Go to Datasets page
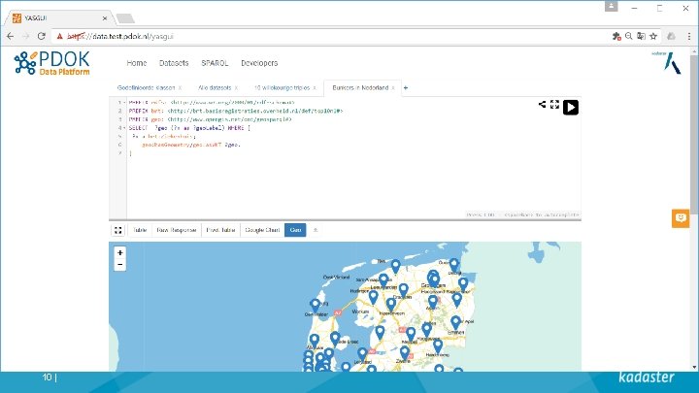Screen dimensions: 699x393 point(174,63)
